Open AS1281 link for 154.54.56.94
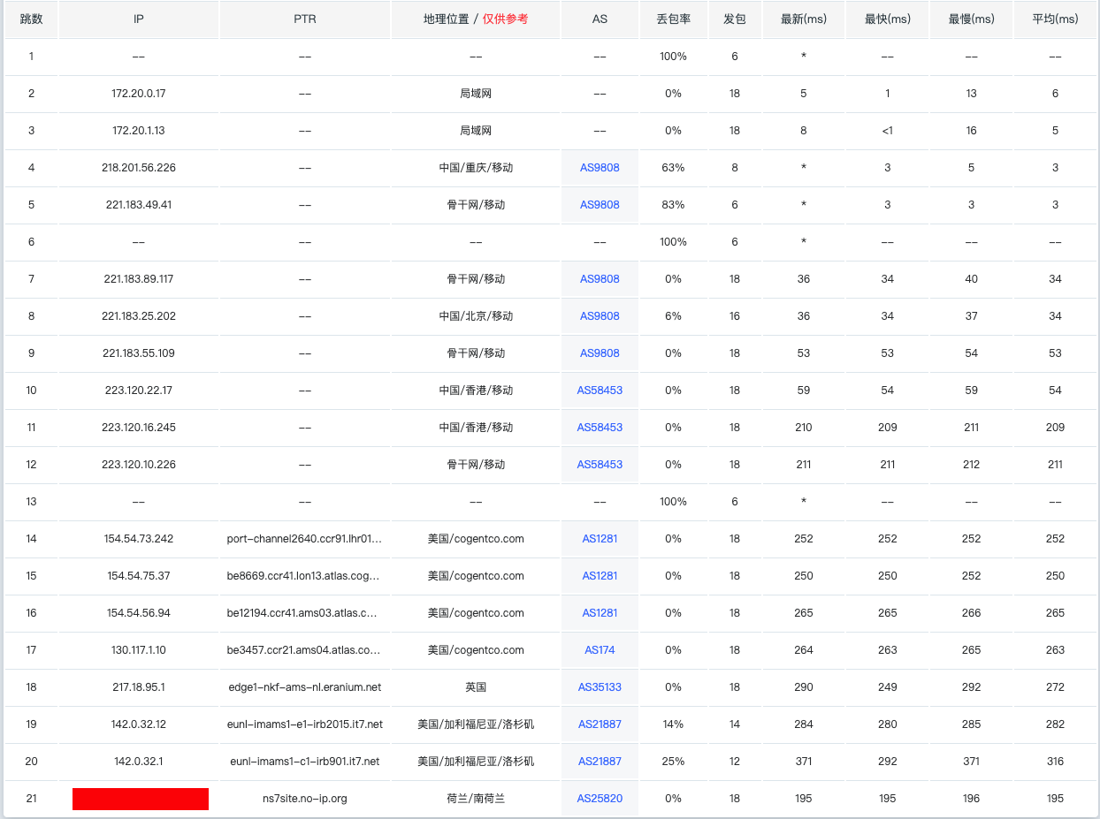This screenshot has height=819, width=1100. pyautogui.click(x=600, y=613)
